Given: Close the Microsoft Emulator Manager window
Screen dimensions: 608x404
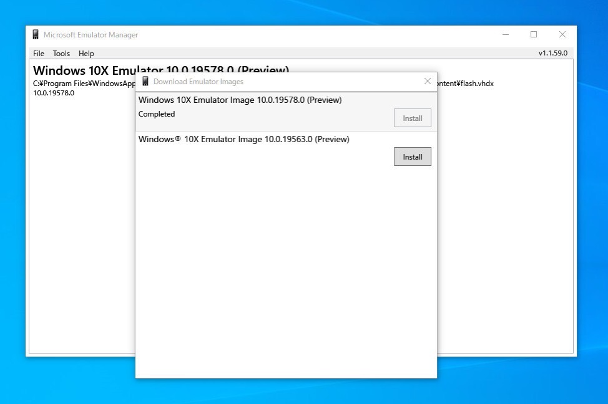Looking at the screenshot, I should 562,34.
